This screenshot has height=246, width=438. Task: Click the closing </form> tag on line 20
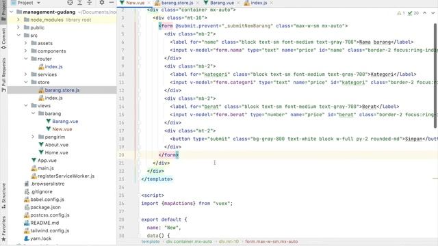point(168,155)
